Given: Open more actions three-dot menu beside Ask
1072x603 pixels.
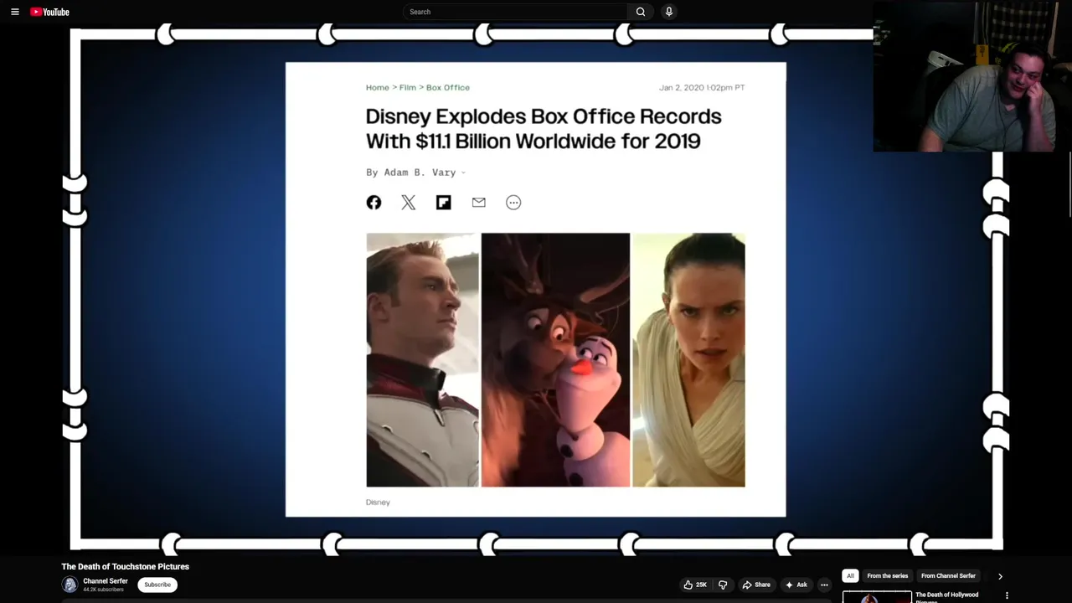Looking at the screenshot, I should (x=824, y=585).
